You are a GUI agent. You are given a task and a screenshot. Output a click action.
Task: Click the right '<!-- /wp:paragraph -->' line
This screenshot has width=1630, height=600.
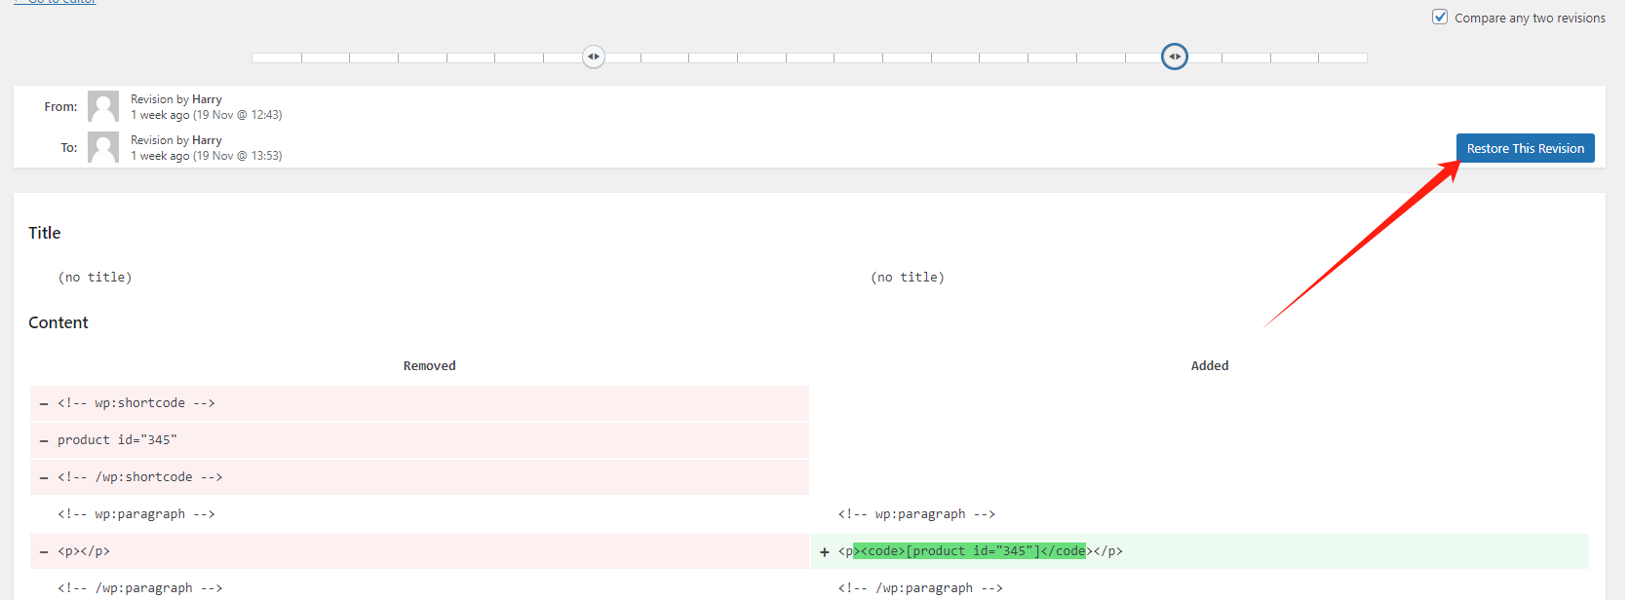(x=920, y=588)
